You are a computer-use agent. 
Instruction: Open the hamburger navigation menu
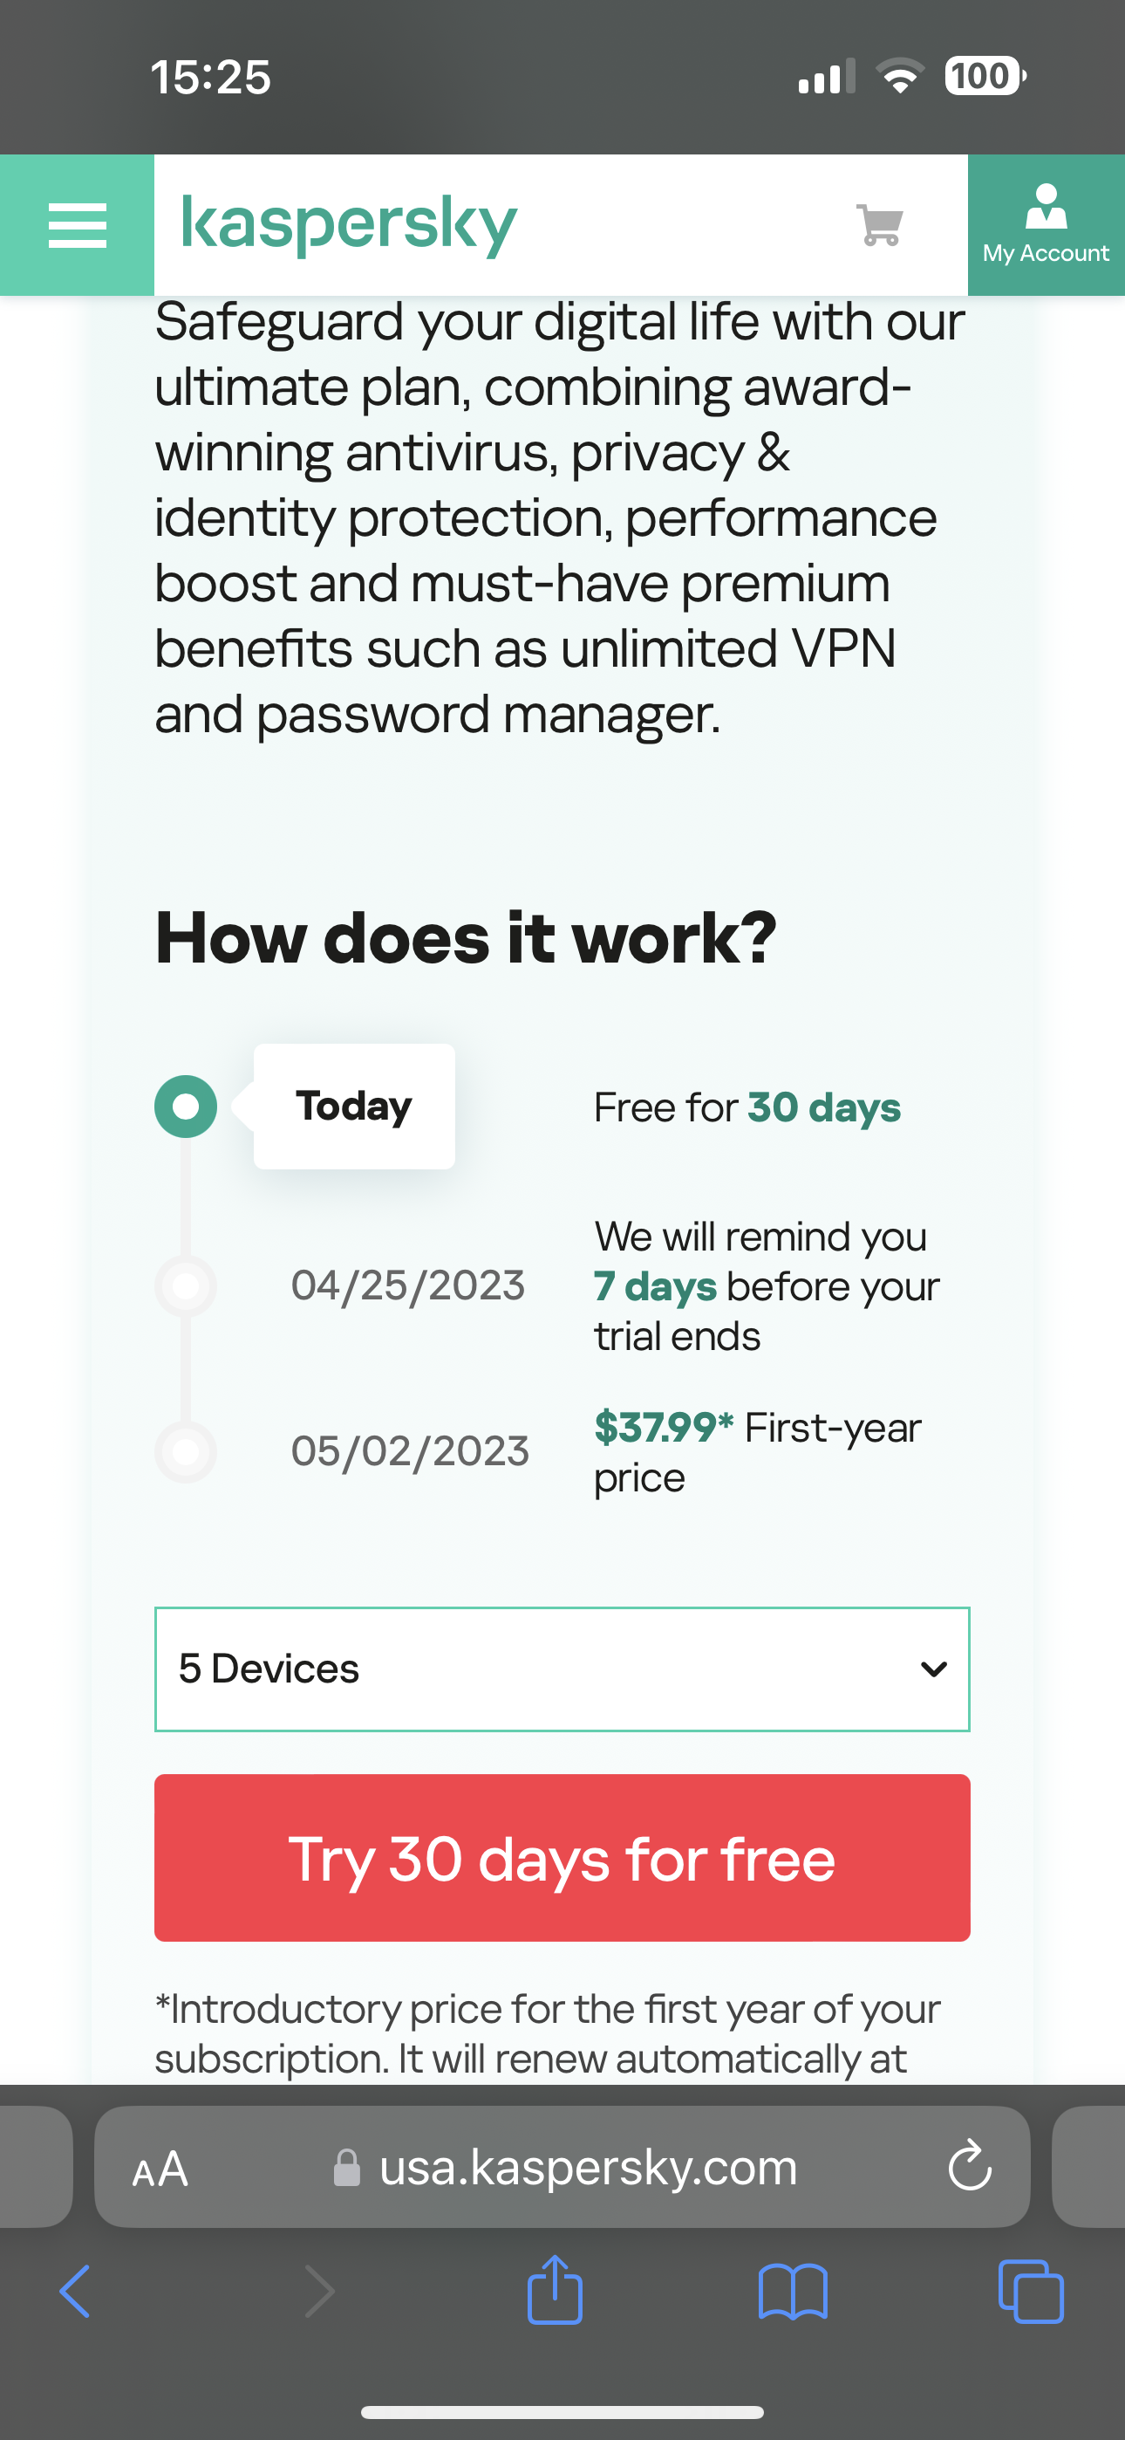pos(77,225)
